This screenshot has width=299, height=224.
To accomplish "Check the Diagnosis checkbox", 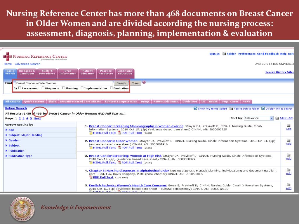I will click(43, 88).
